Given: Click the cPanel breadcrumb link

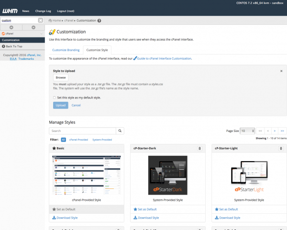Looking at the screenshot, I should (x=68, y=20).
